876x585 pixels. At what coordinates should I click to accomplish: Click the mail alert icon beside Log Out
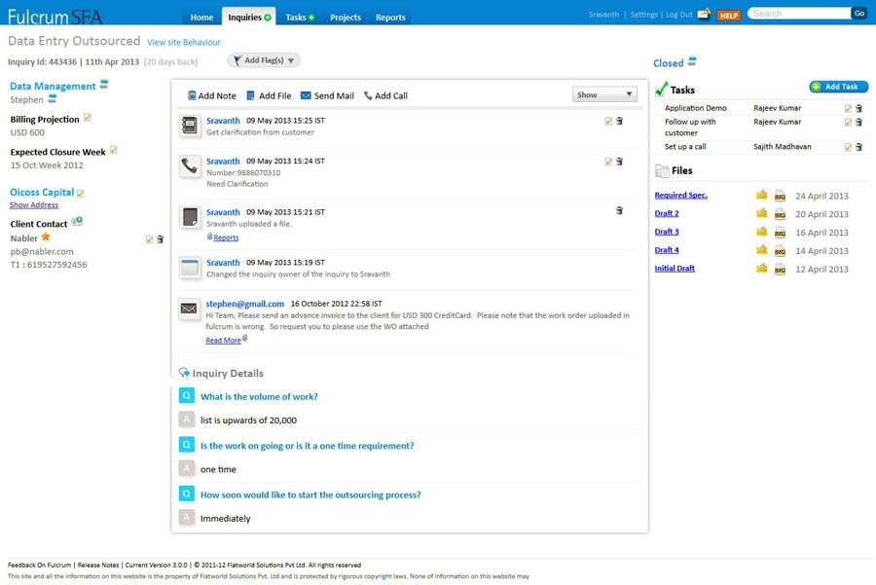704,15
